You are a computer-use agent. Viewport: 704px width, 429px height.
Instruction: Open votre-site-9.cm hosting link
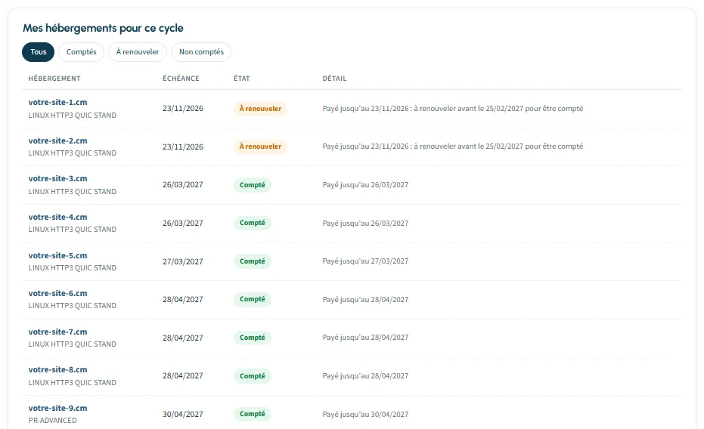57,409
